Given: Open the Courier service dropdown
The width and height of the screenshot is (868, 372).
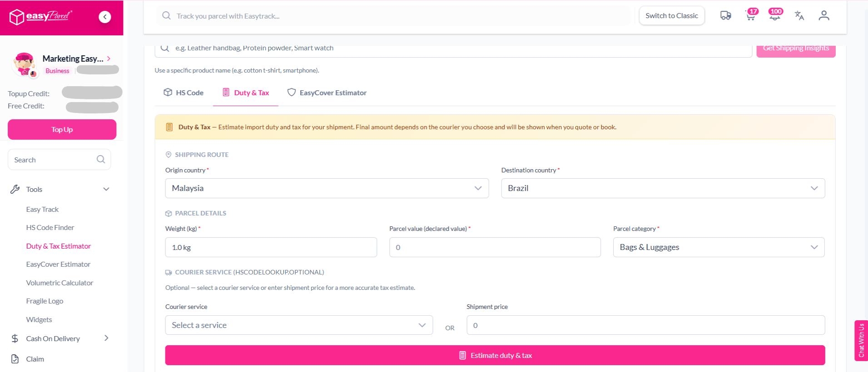Looking at the screenshot, I should click(x=299, y=325).
